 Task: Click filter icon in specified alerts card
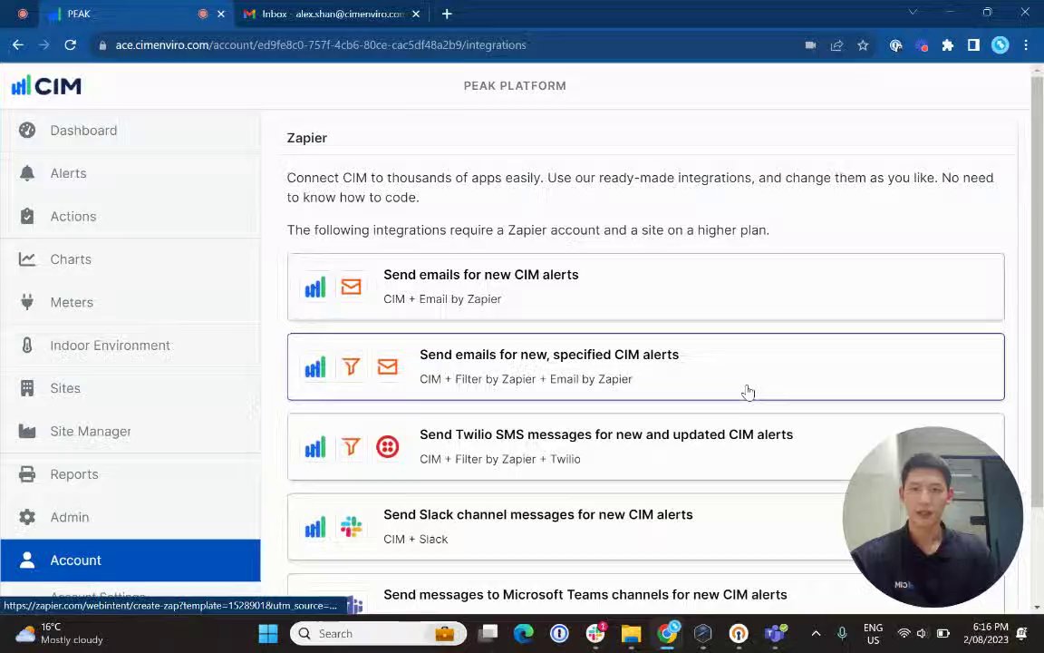click(x=351, y=367)
